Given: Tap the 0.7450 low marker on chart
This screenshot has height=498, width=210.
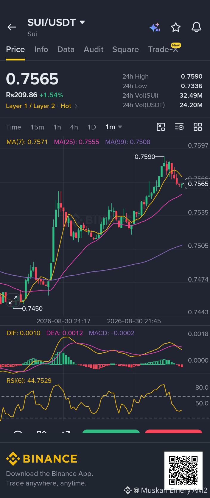Looking at the screenshot, I should [x=32, y=309].
